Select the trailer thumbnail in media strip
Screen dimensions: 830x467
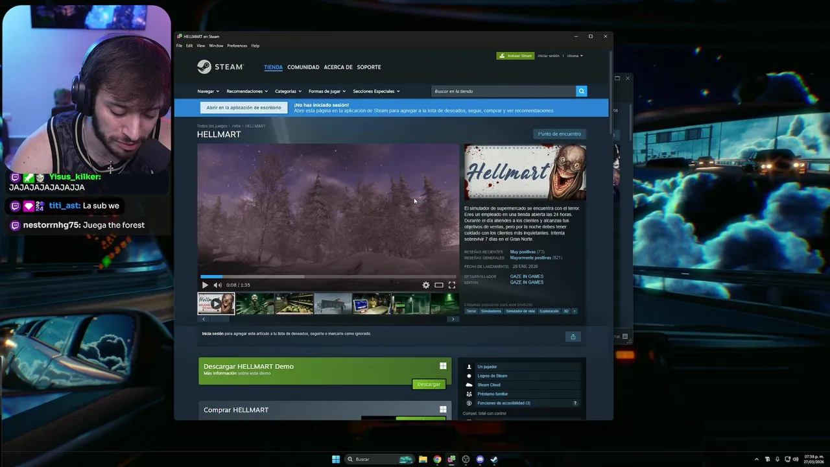(216, 304)
